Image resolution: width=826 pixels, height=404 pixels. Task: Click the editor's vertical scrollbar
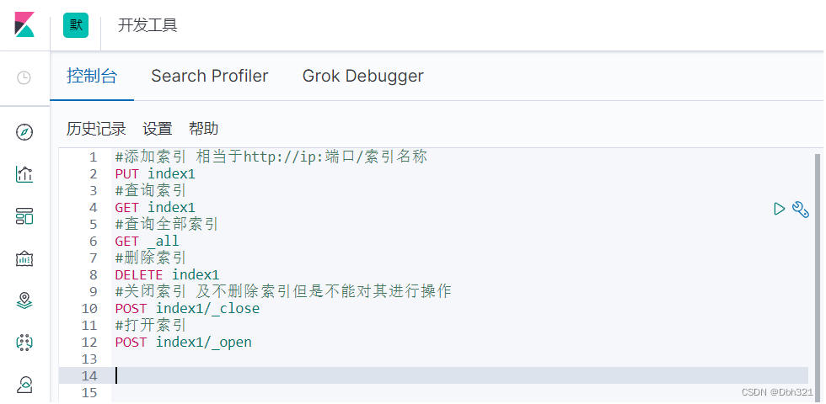pos(817,252)
